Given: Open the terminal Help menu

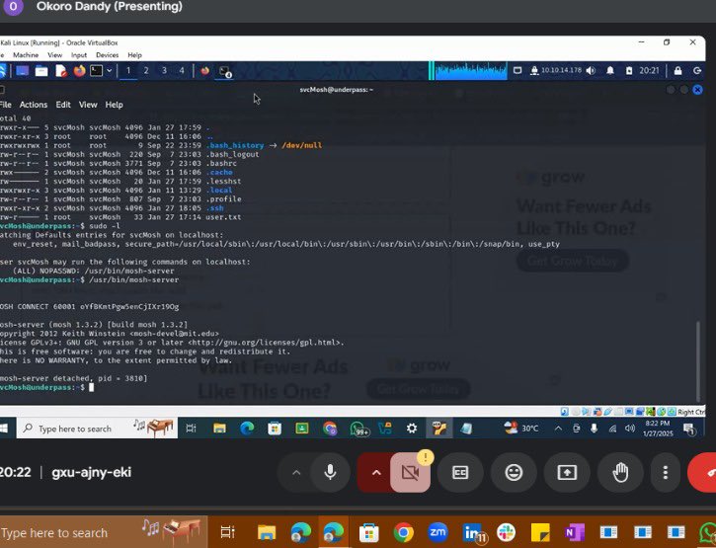Looking at the screenshot, I should [115, 105].
